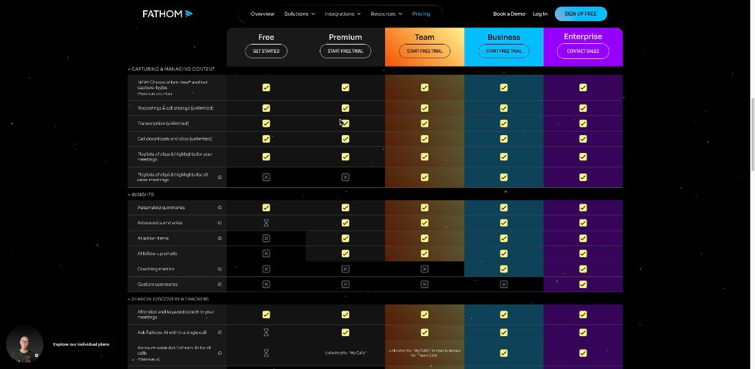Screen dimensions: 755x369
Task: Click X icon for Coaching metrics in Premium column
Action: [x=345, y=269]
